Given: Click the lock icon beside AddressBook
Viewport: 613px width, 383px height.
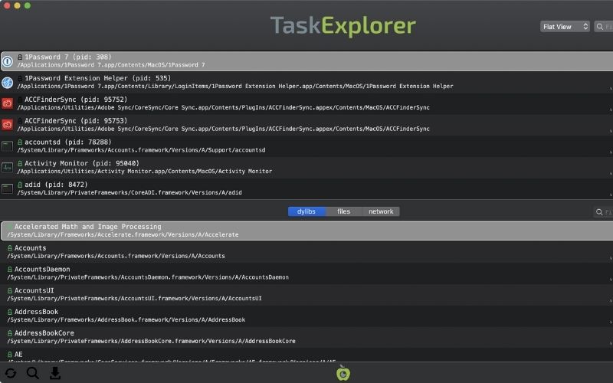Looking at the screenshot, I should [10, 312].
